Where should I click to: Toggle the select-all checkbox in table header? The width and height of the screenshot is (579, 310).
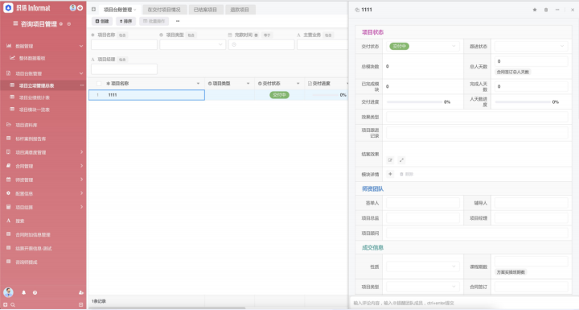pyautogui.click(x=99, y=84)
